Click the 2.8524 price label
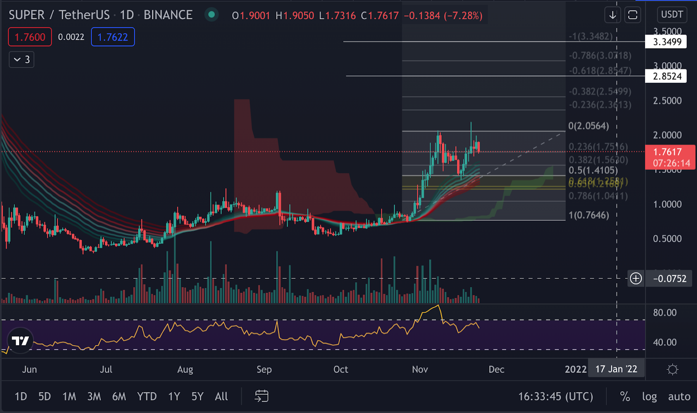 (667, 76)
